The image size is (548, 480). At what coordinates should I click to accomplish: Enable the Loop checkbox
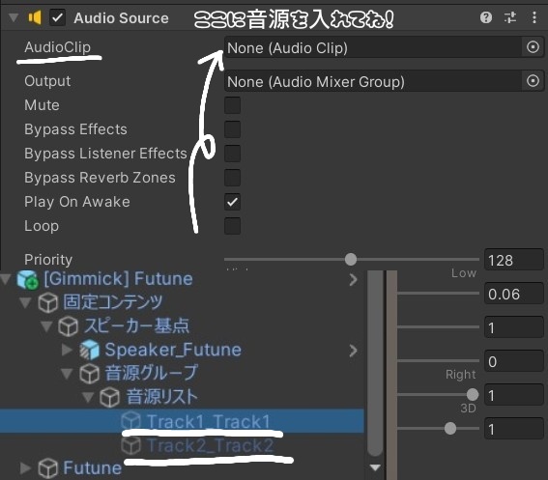coord(232,226)
